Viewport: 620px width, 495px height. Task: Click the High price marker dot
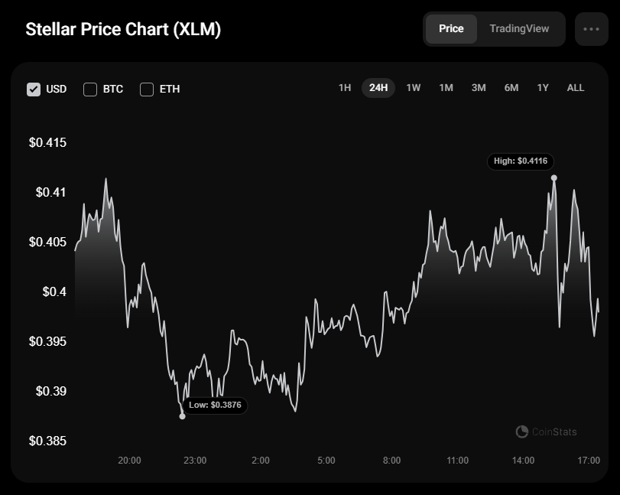[554, 178]
